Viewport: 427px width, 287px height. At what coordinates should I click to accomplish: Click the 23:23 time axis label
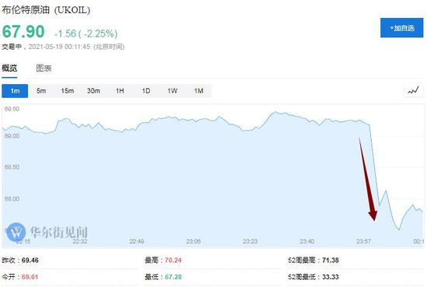coord(250,241)
